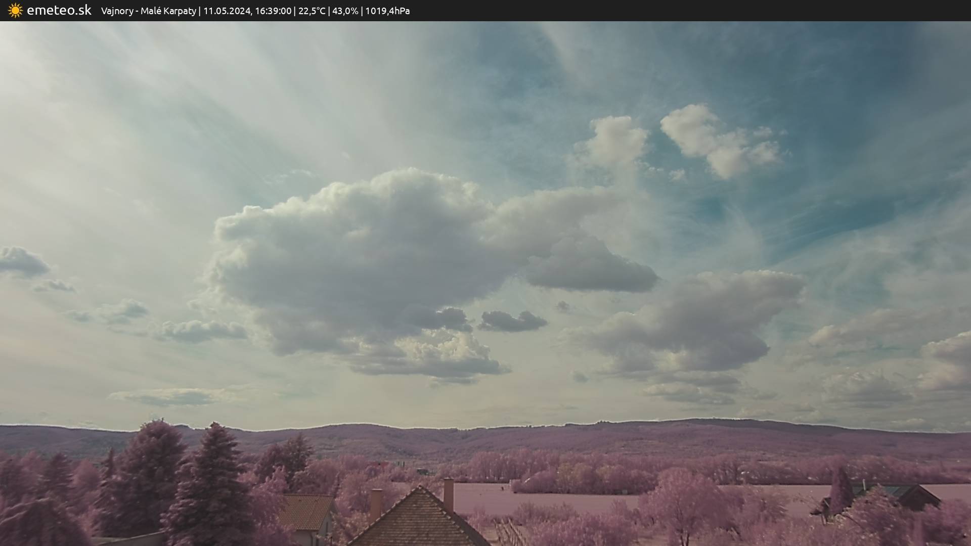971x546 pixels.
Task: Click the 43,0% humidity reading
Action: (x=345, y=11)
